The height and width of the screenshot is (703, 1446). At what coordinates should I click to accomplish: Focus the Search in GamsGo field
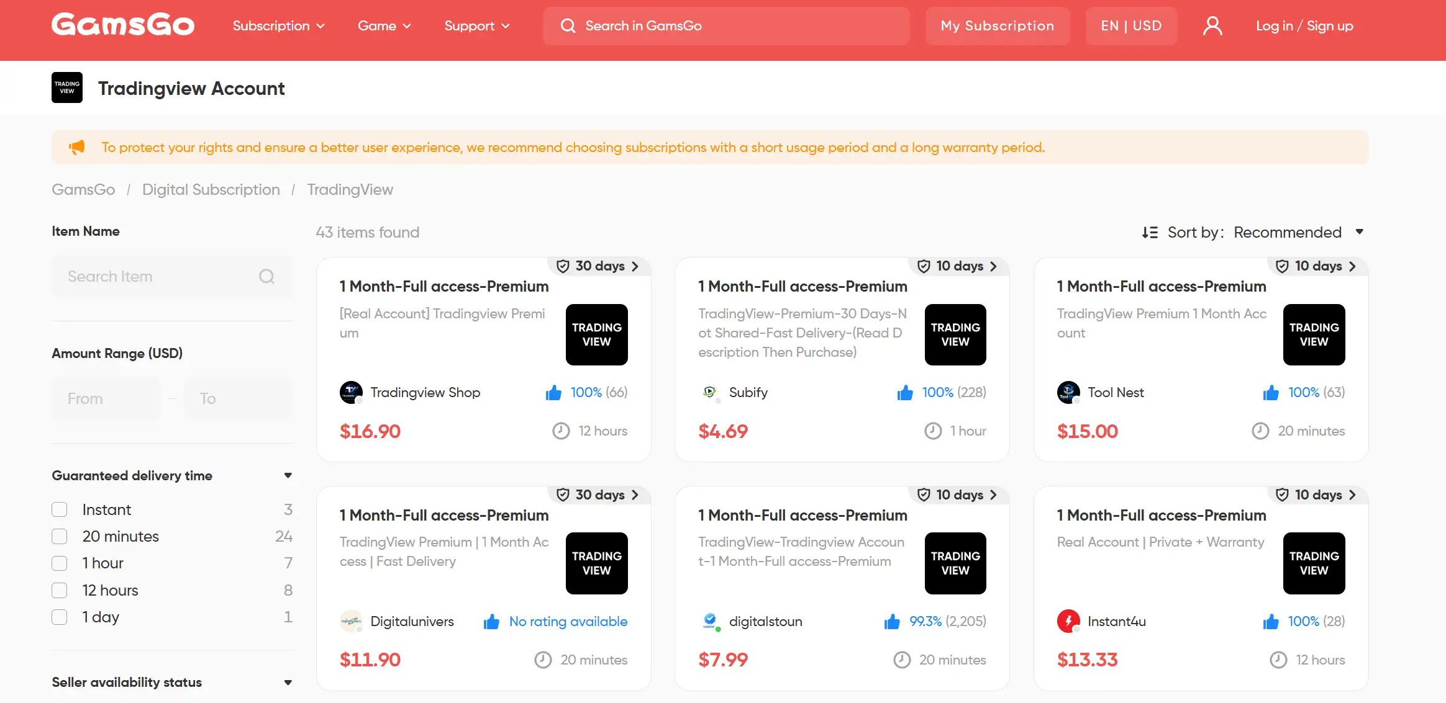click(726, 25)
